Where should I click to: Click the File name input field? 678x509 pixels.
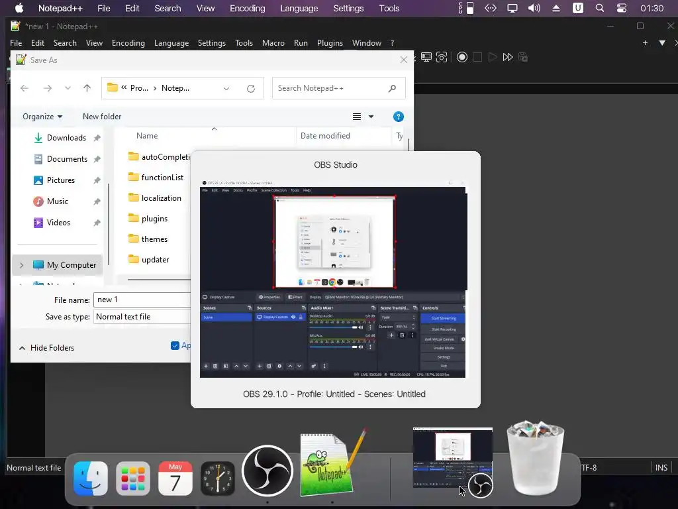142,300
